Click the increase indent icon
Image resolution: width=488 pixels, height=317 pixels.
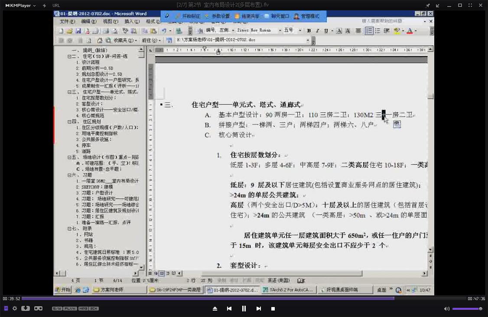click(386, 30)
